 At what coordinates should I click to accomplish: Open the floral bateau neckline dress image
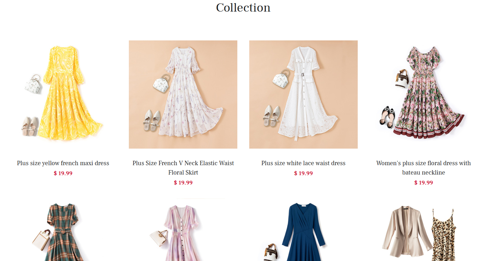pos(423,94)
